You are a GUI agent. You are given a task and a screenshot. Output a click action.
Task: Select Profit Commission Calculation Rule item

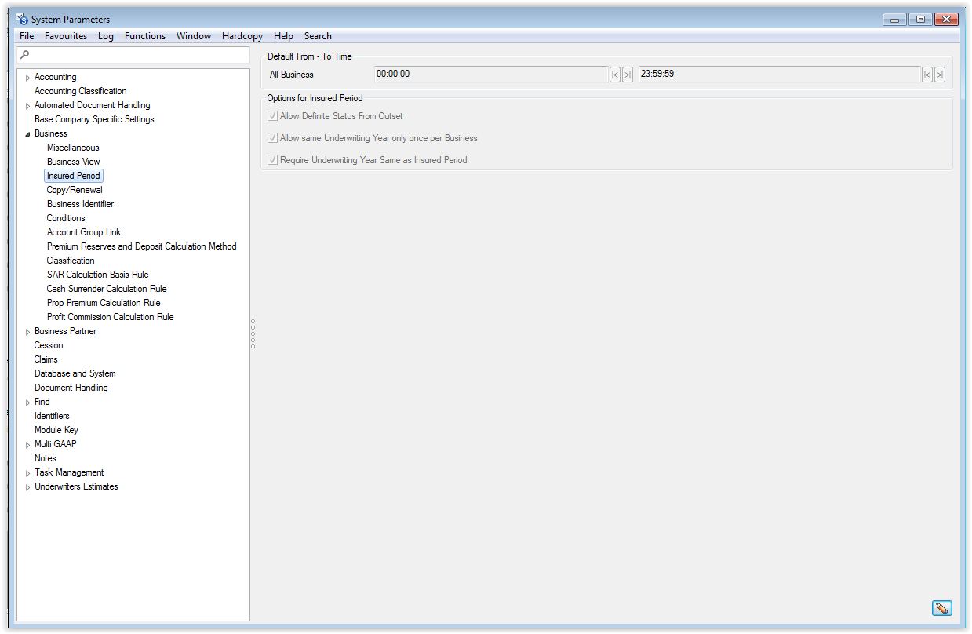[110, 317]
